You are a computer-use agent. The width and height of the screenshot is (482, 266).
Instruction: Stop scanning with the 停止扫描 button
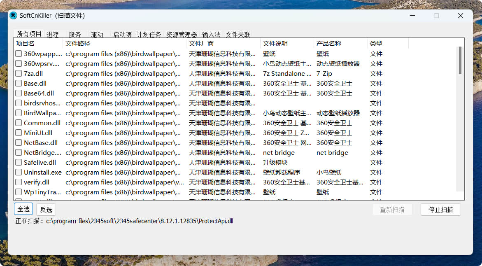pos(440,210)
